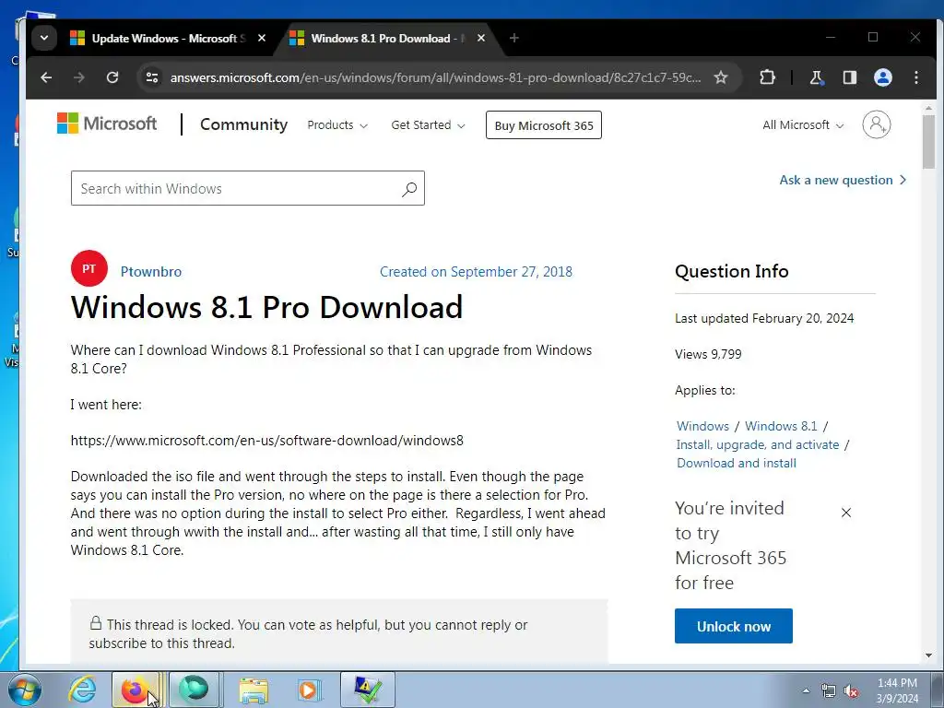
Task: Click the Microsoft logo
Action: pyautogui.click(x=107, y=124)
